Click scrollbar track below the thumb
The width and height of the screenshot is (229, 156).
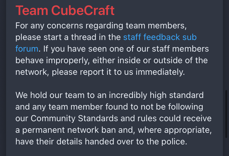tap(226, 147)
